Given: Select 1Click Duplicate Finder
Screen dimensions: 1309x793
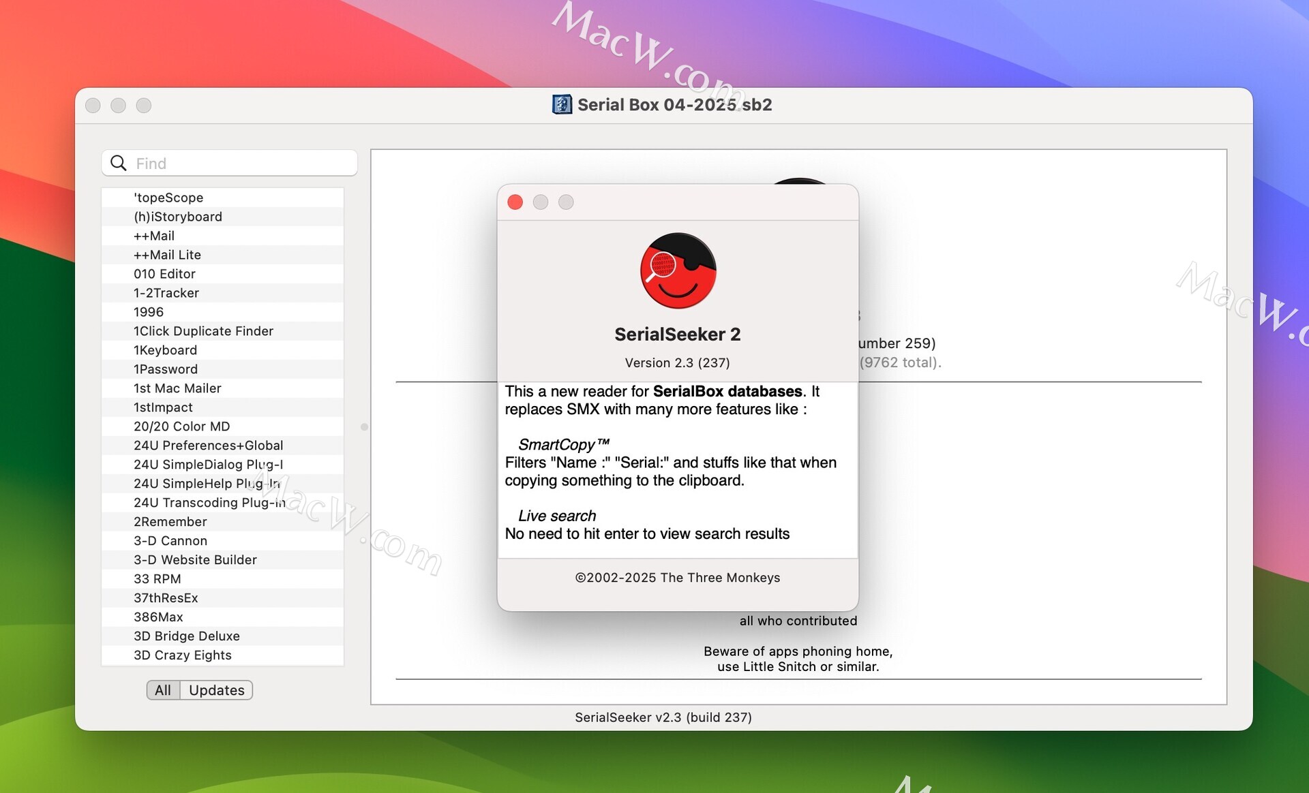Looking at the screenshot, I should (x=222, y=331).
